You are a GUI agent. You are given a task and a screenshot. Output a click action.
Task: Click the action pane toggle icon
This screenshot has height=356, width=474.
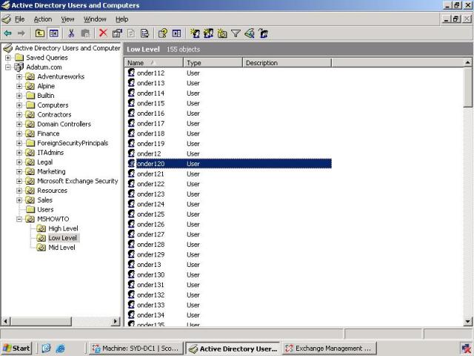click(x=176, y=33)
